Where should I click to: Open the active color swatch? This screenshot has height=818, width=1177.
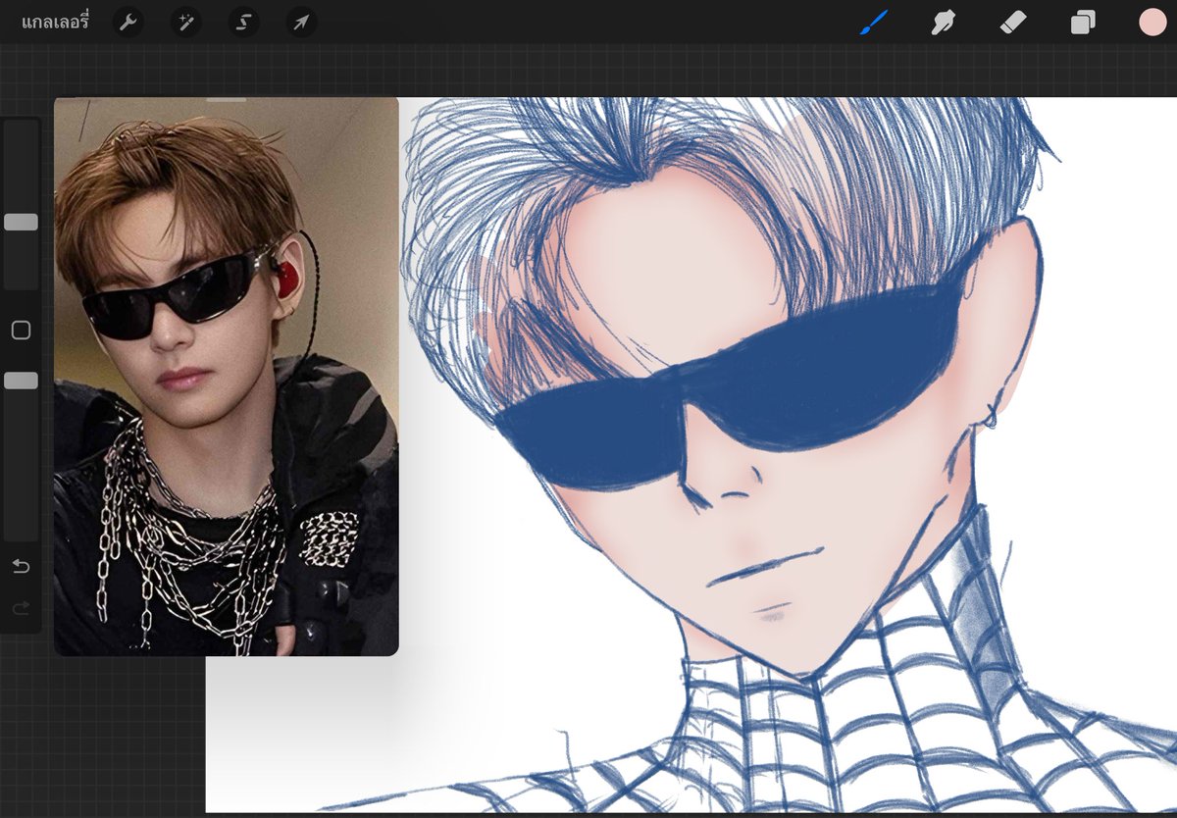click(x=1152, y=23)
